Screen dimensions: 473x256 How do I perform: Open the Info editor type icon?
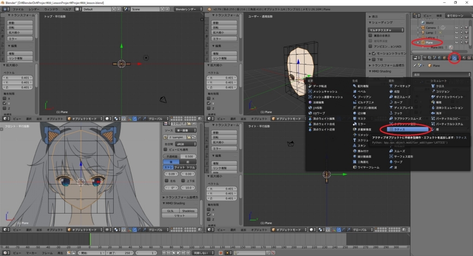click(6, 9)
